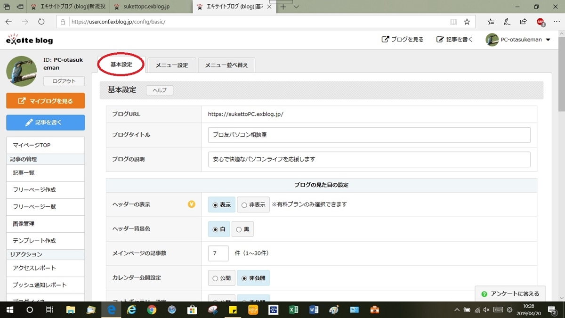The width and height of the screenshot is (565, 318).
Task: Open 画像管理 in sidebar
Action: click(x=46, y=224)
